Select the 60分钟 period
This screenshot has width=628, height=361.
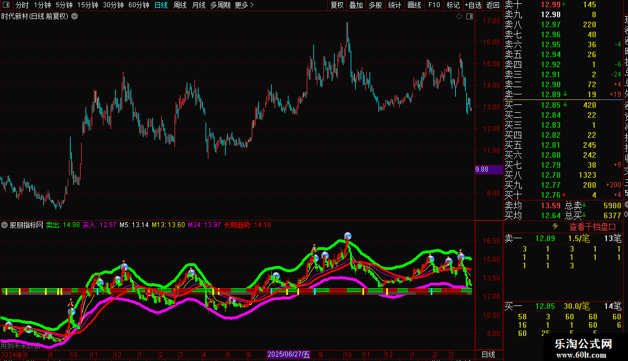pos(138,5)
